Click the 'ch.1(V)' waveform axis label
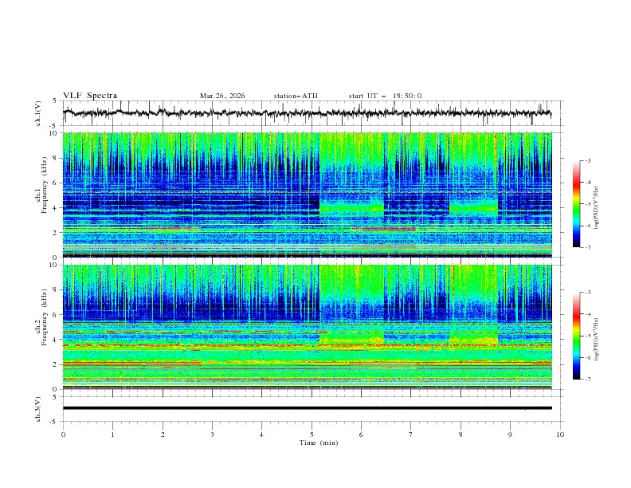Screen dimensions: 631x488 pos(38,113)
